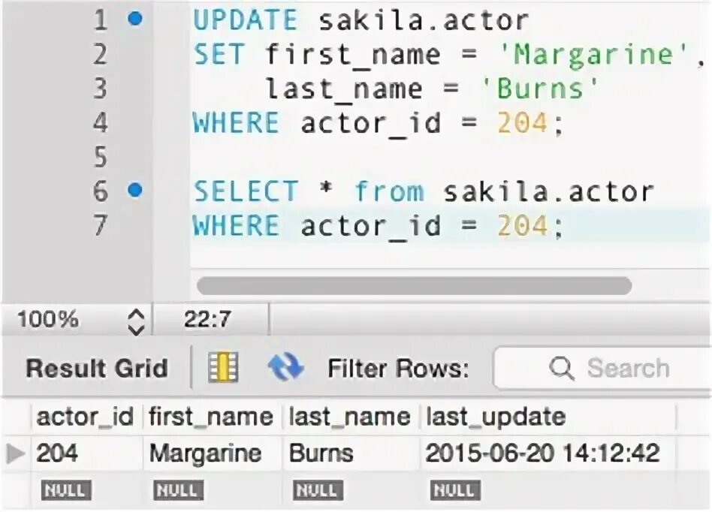Click the statement marker dot on line 6
The width and height of the screenshot is (712, 512).
click(135, 190)
